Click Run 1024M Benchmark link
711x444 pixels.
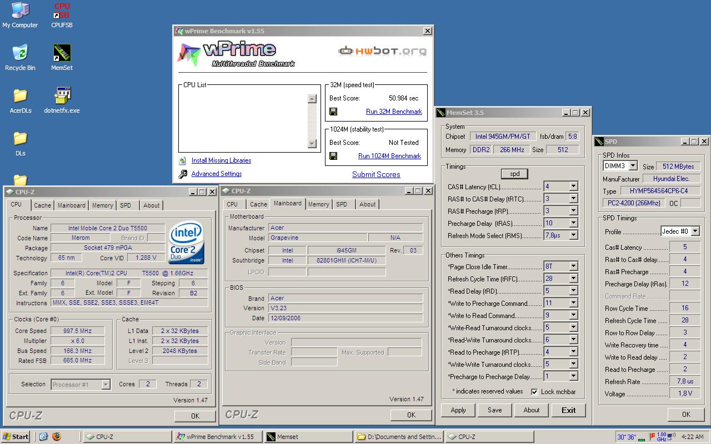tap(389, 156)
